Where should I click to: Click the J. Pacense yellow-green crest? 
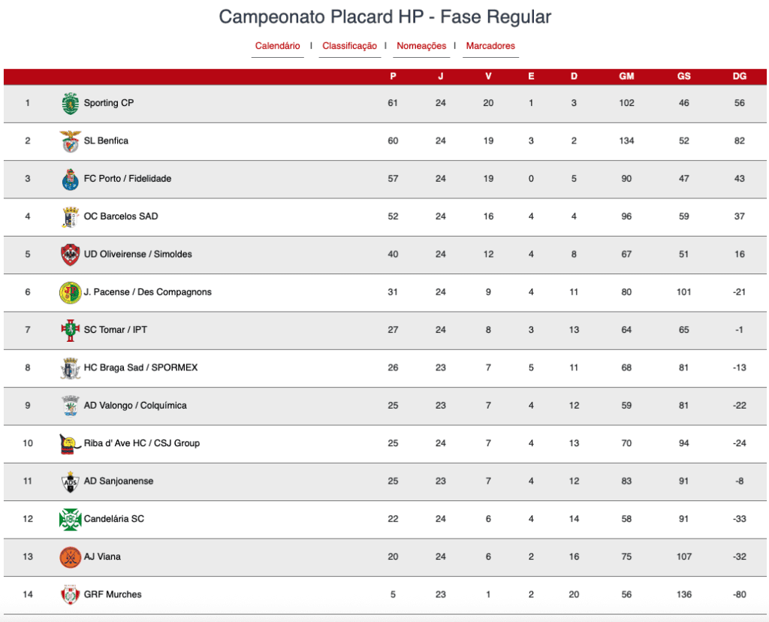tap(70, 292)
